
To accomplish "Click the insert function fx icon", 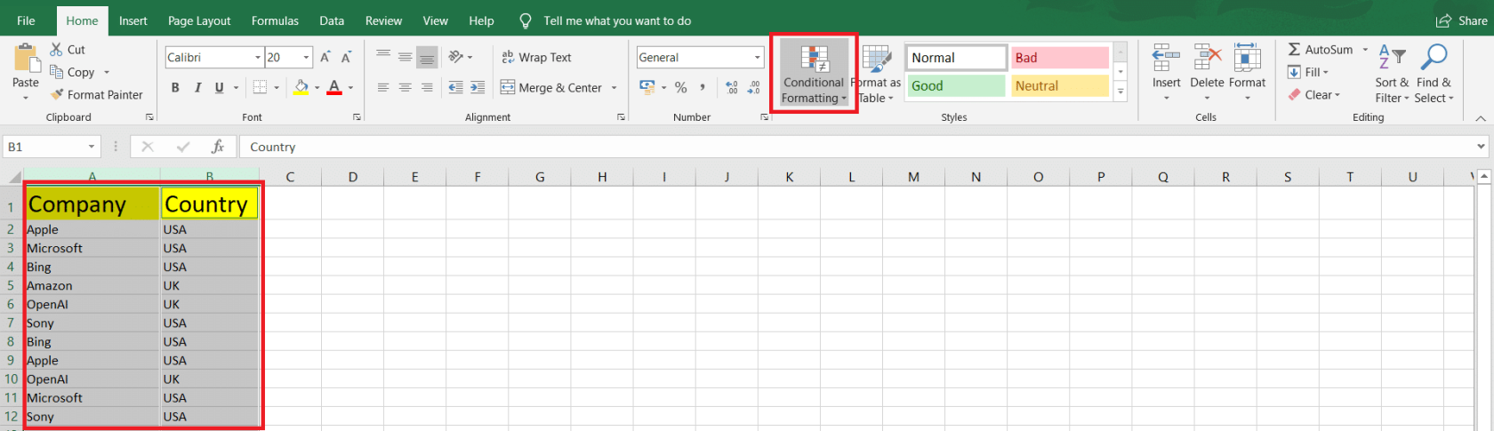I will 218,147.
